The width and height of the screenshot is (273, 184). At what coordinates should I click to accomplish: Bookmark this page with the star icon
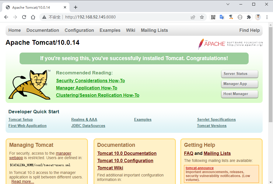pyautogui.click(x=202, y=17)
